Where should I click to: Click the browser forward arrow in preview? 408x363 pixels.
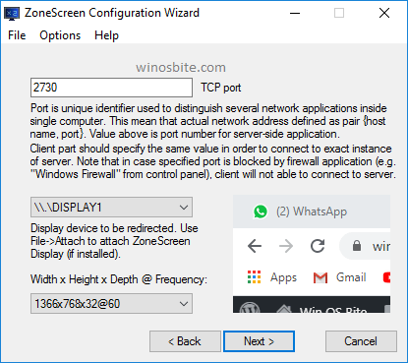point(286,246)
